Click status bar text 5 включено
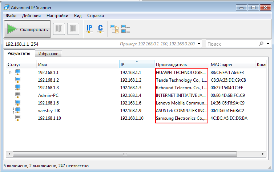 pyautogui.click(x=15, y=166)
